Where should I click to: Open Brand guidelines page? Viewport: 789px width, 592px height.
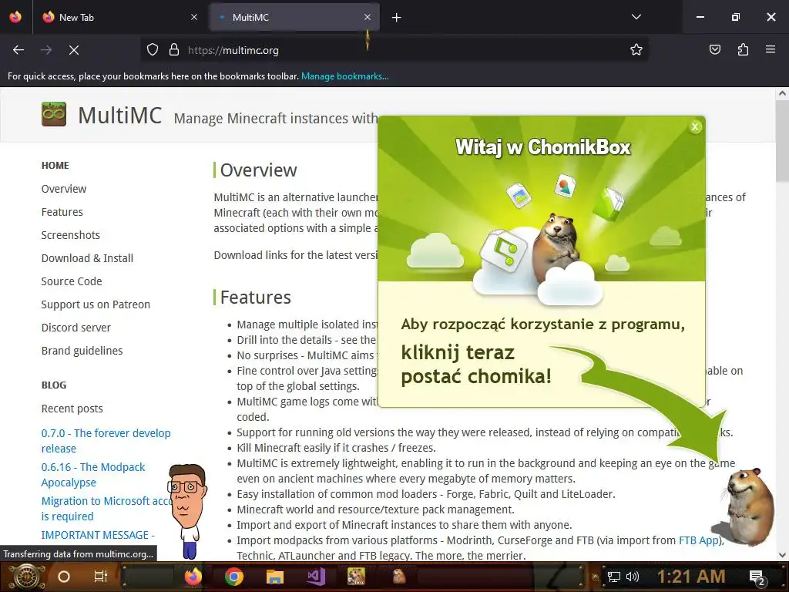82,351
